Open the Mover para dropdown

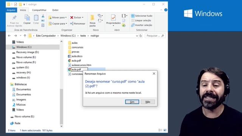[57, 17]
